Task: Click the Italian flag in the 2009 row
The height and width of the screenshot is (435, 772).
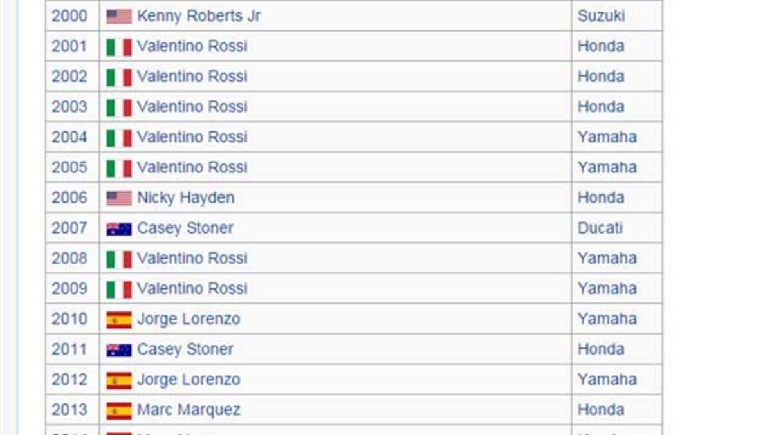Action: point(119,290)
